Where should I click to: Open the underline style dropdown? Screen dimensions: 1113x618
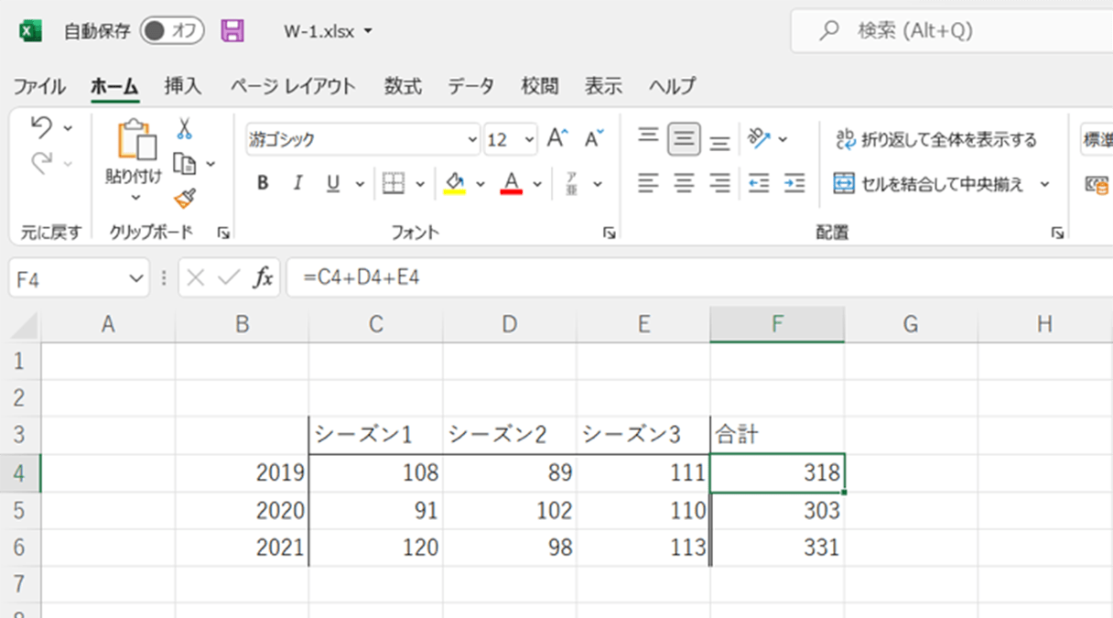point(359,184)
